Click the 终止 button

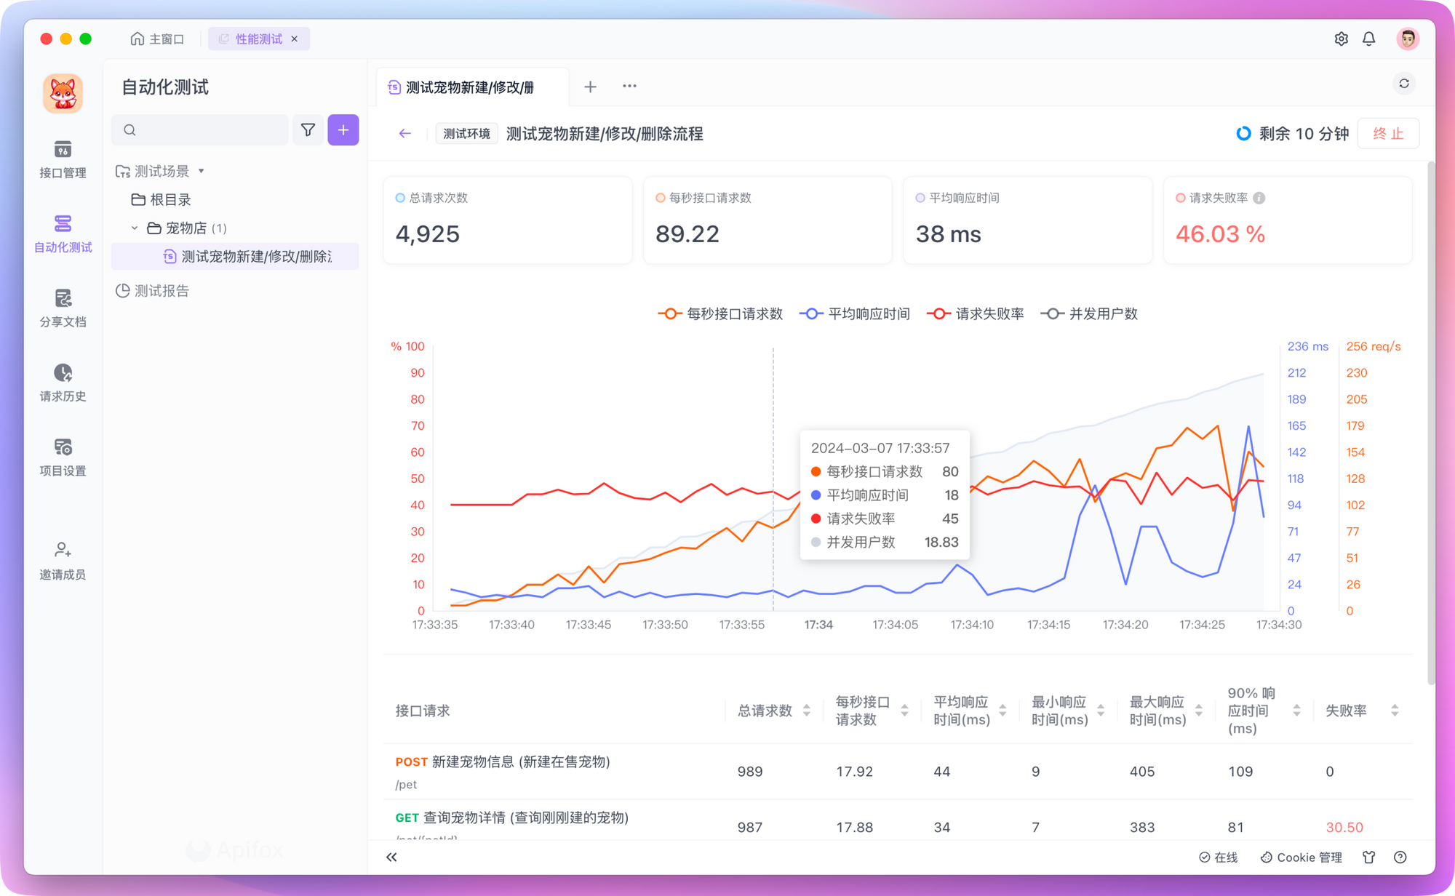1387,134
